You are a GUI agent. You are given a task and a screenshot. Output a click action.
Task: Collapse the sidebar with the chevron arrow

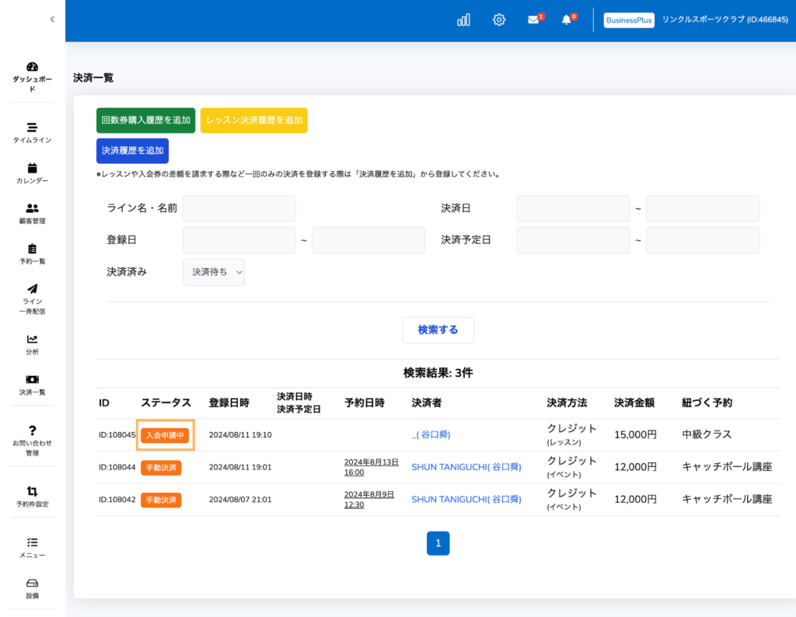pos(52,19)
